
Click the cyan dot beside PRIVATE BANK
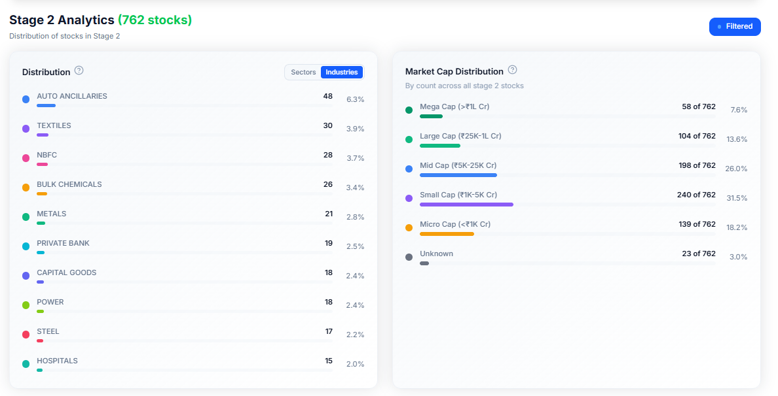pyautogui.click(x=26, y=246)
